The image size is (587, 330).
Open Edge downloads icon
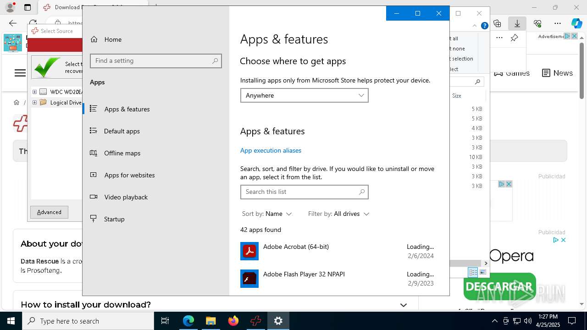(517, 23)
